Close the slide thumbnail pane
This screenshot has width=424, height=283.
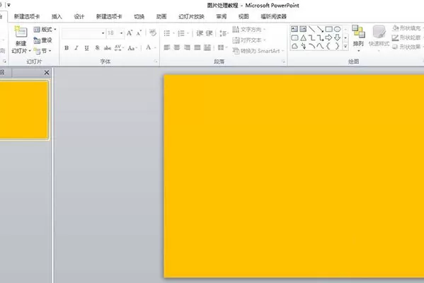point(47,72)
